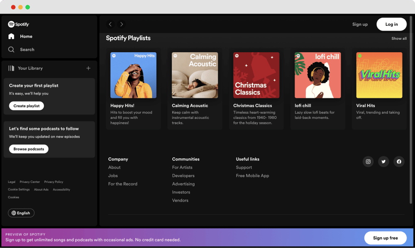Open the Support link in the footer
Screen dimensions: 415x248
click(x=244, y=167)
